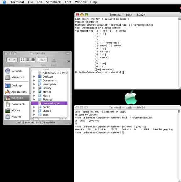181x182 pixels.
Task: Focus the bottom Terminal title bar
Action: point(127,107)
